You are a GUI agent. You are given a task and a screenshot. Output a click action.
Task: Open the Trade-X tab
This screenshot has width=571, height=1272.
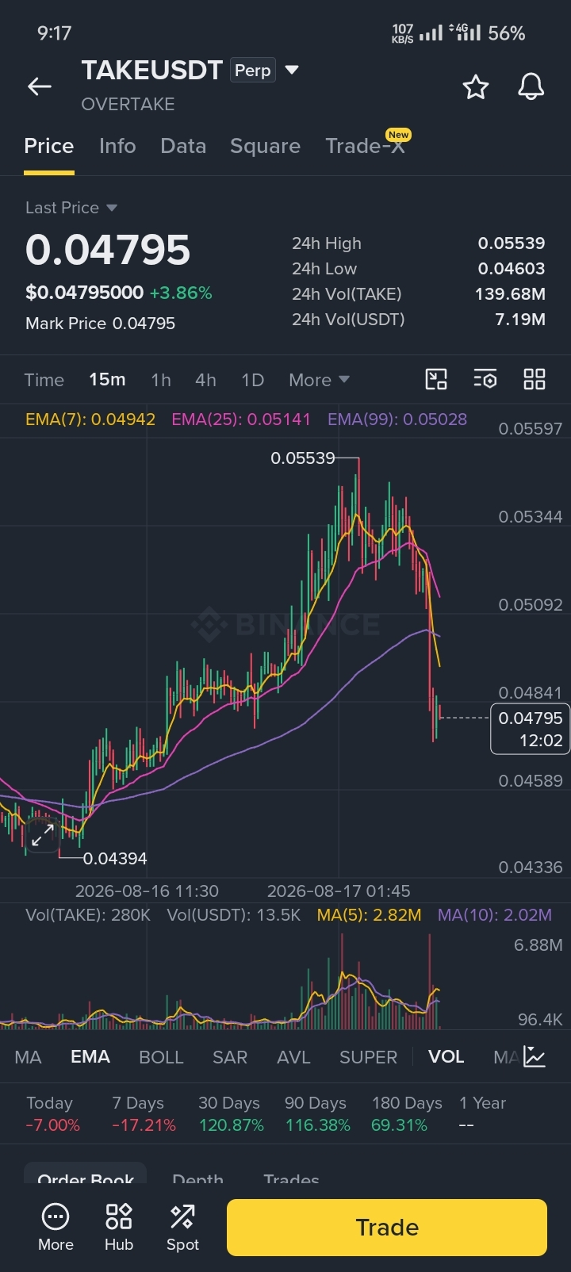coord(366,146)
